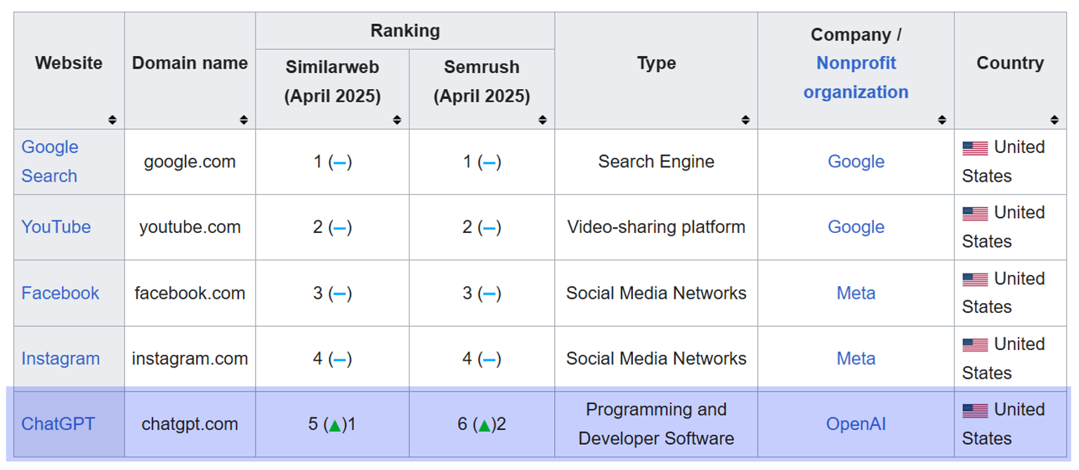Viewport: 1079px width, 470px height.
Task: Click steady indicator in Facebook Semrush cell
Action: [489, 294]
